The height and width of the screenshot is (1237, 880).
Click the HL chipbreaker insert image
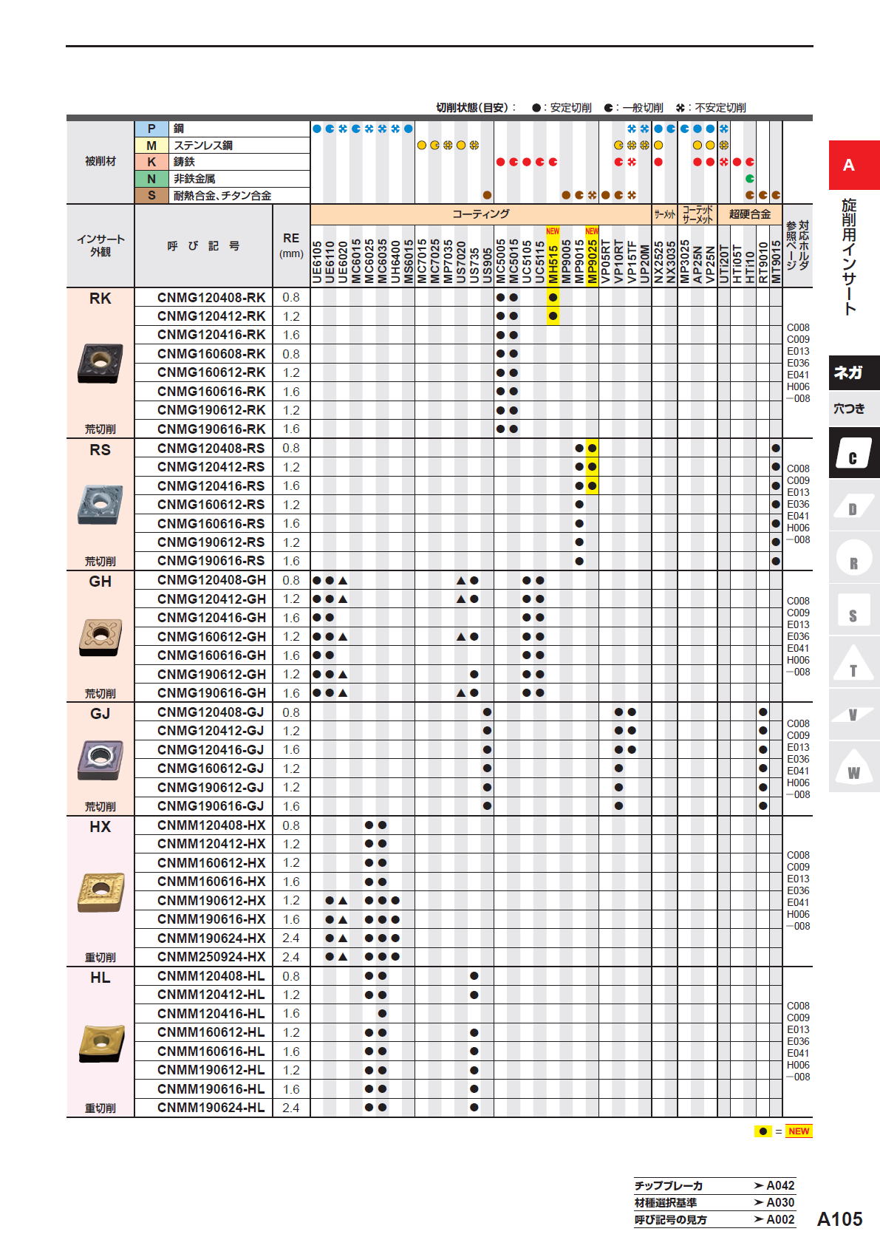[101, 1043]
